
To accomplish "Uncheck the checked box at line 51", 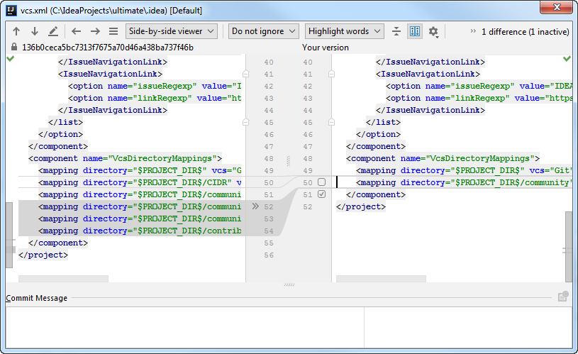I will coord(321,194).
